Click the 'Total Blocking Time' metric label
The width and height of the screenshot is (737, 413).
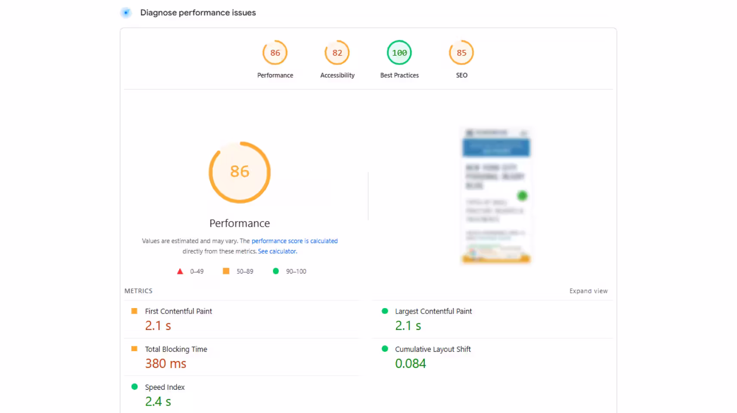point(176,349)
